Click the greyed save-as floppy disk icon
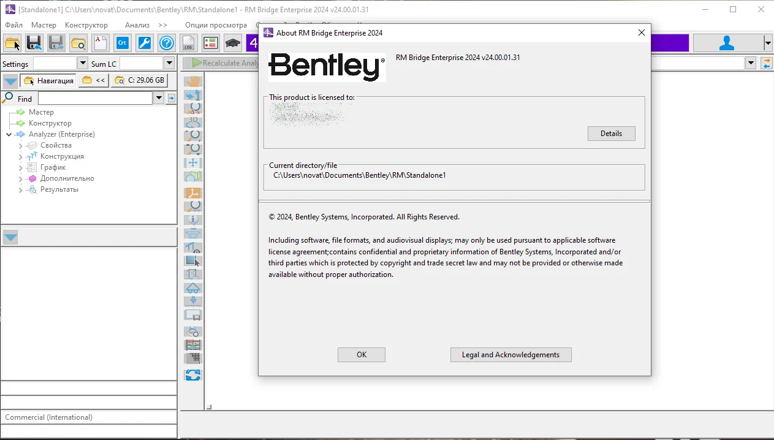The image size is (774, 440). pyautogui.click(x=56, y=43)
